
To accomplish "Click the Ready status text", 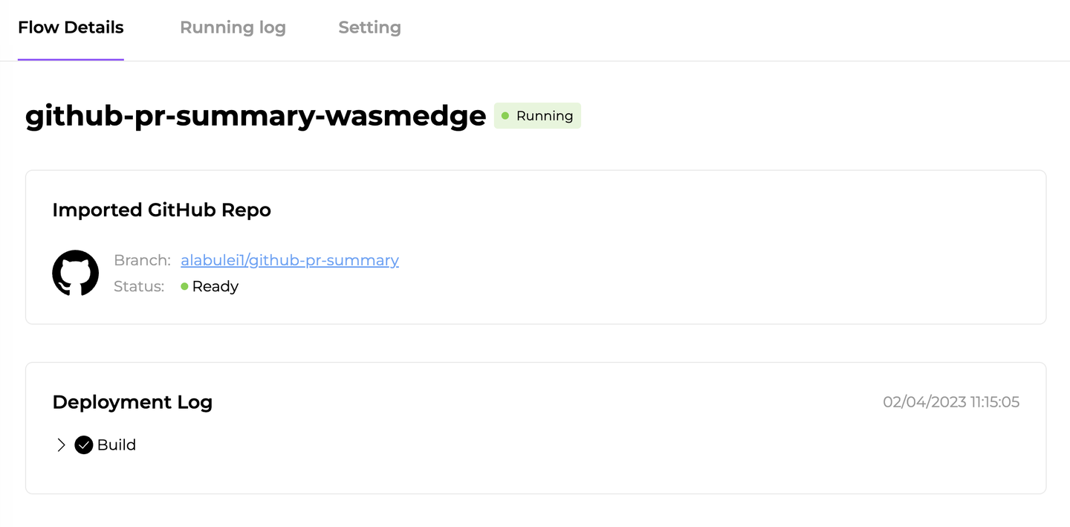I will 215,286.
